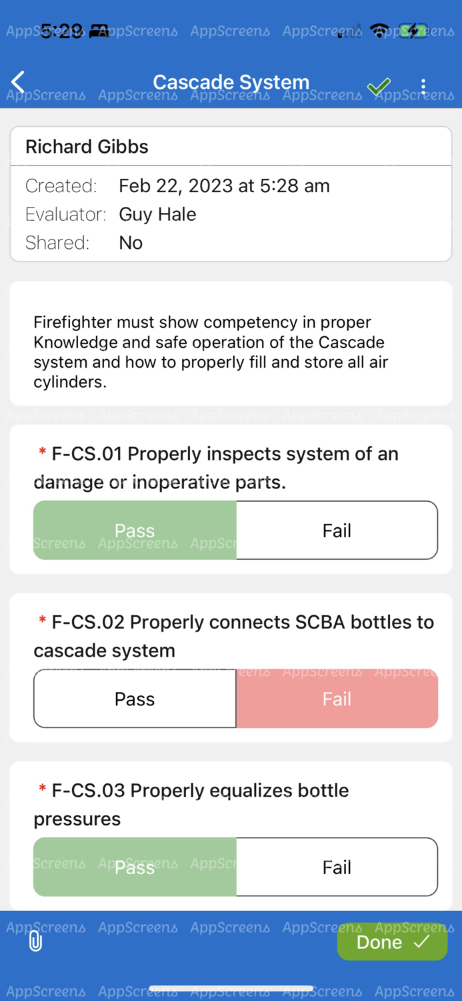Tap the green checkmark in the navigation bar

click(379, 85)
